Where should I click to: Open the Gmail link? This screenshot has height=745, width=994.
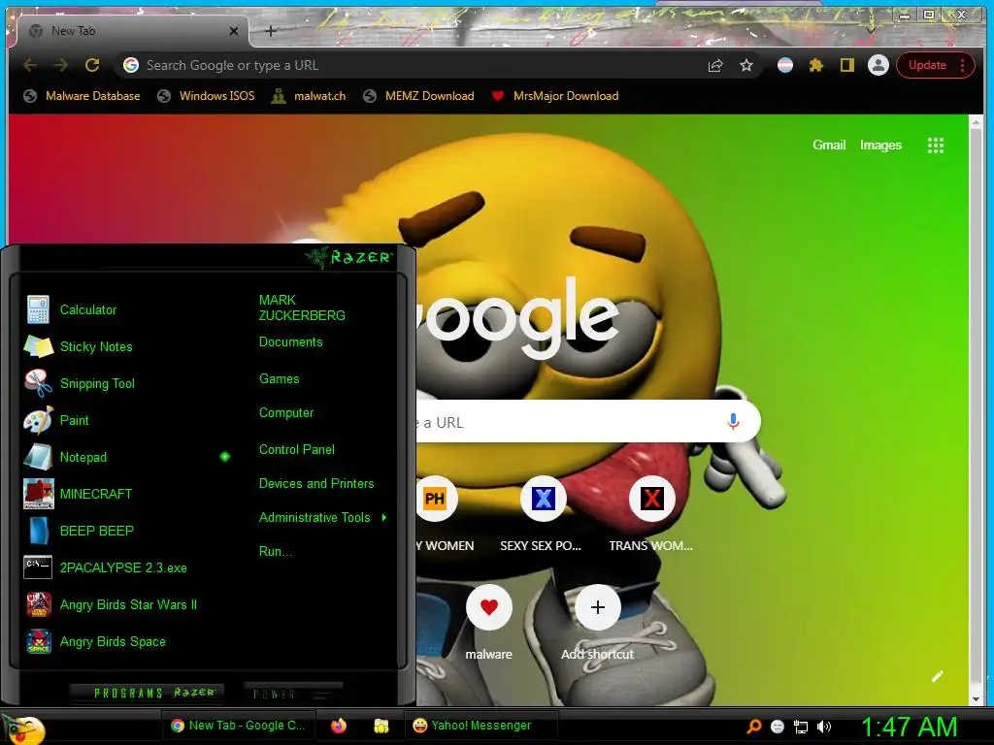click(829, 146)
